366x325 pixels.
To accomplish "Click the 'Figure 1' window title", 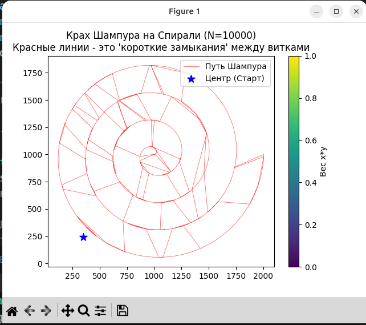I will [184, 11].
